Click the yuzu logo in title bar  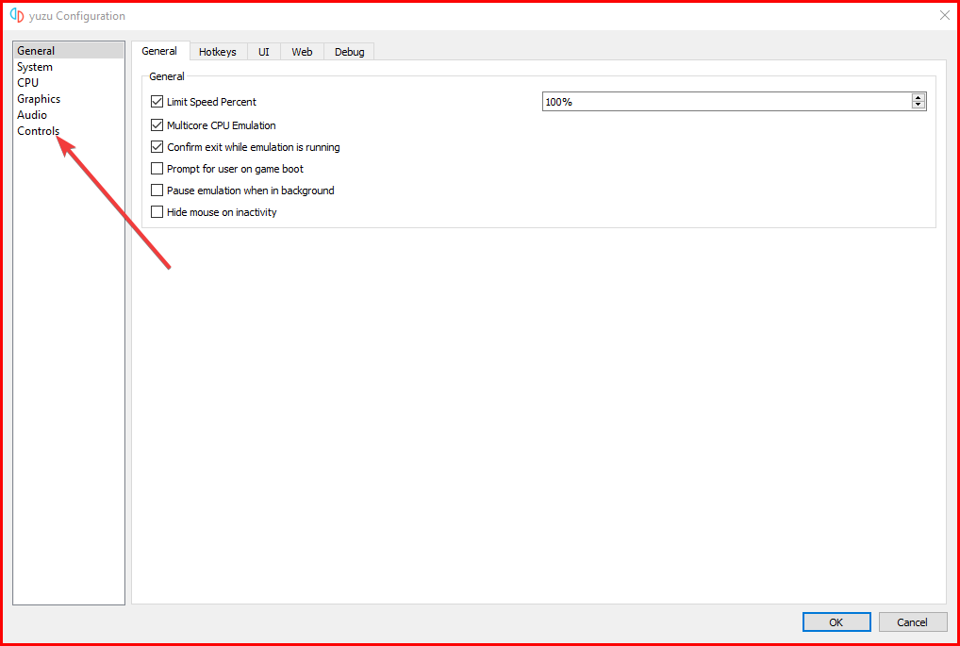click(x=17, y=15)
